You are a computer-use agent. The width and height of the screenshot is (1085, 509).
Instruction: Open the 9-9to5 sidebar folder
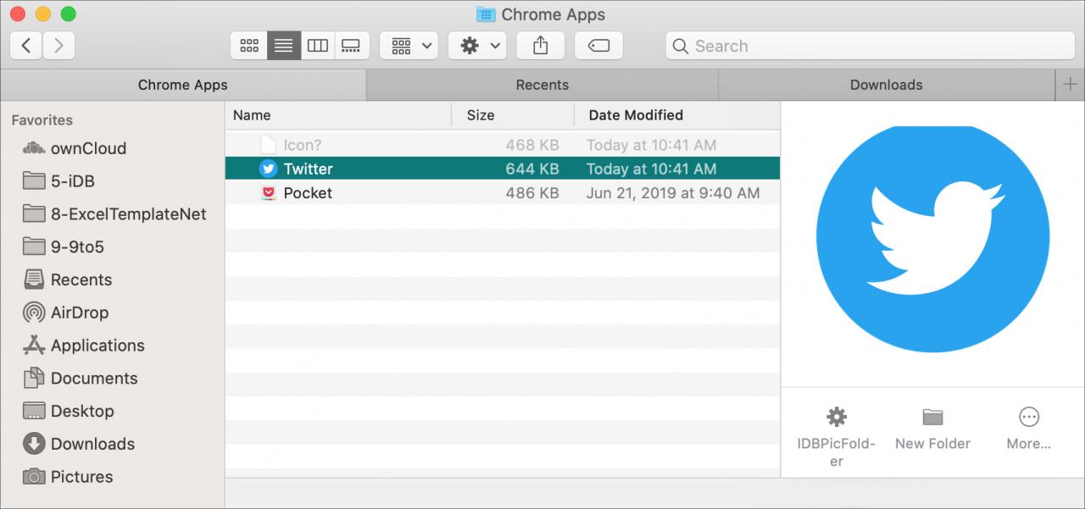tap(64, 247)
